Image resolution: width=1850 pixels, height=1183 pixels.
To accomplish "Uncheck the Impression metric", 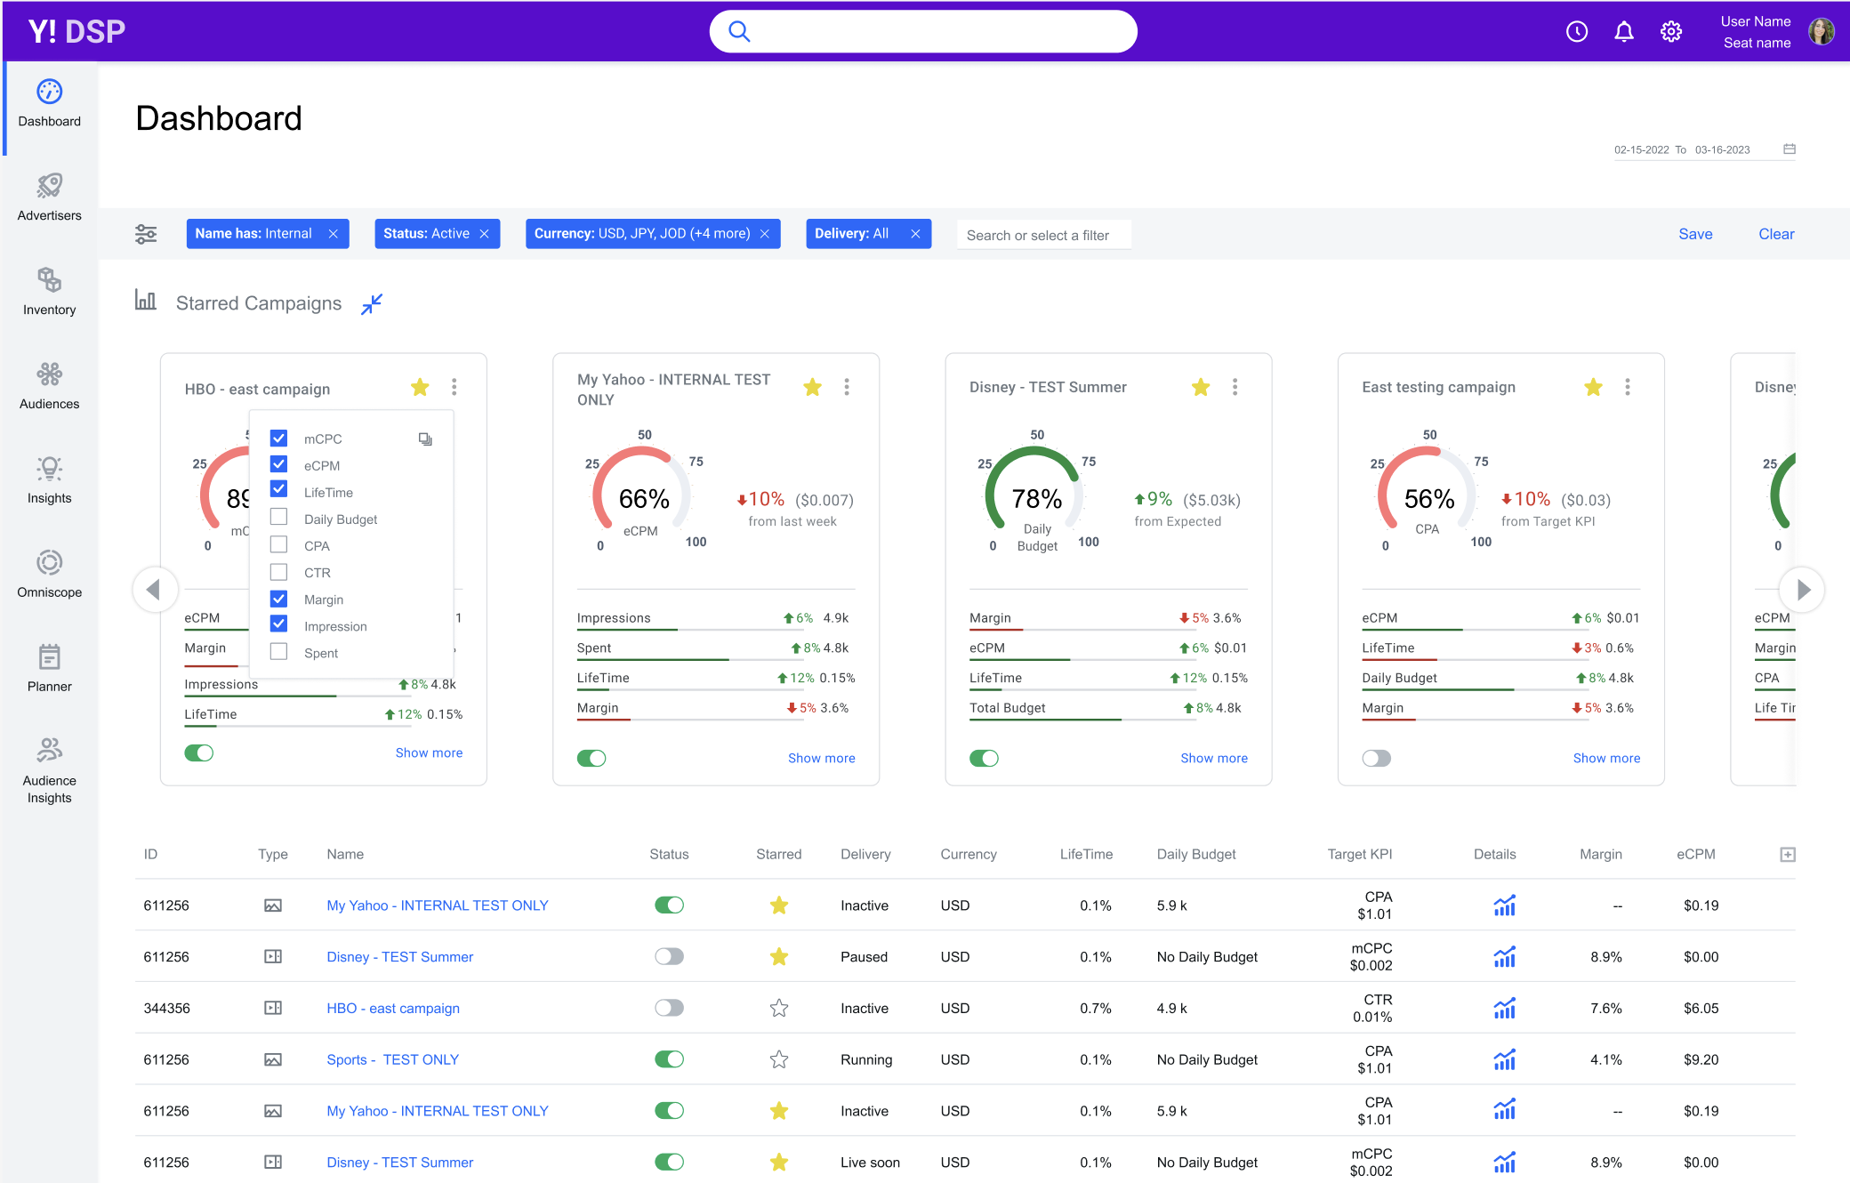I will point(278,624).
